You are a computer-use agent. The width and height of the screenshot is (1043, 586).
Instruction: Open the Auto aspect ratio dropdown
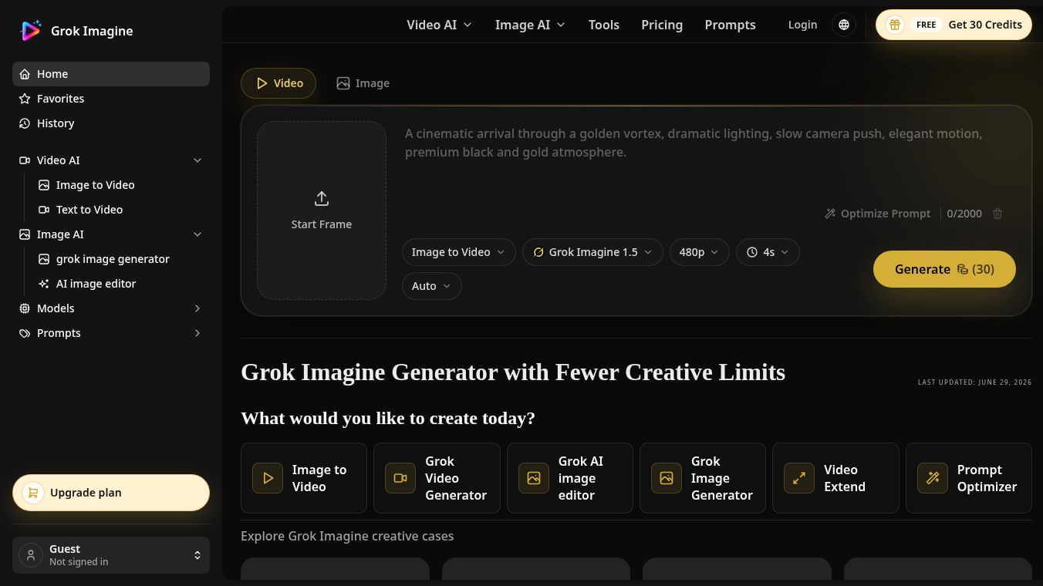[431, 286]
